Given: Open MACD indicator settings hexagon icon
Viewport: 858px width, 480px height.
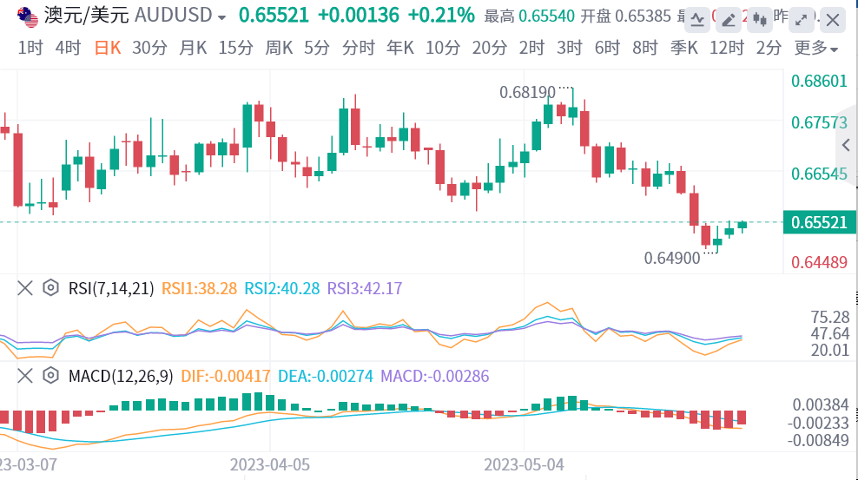Looking at the screenshot, I should [51, 376].
